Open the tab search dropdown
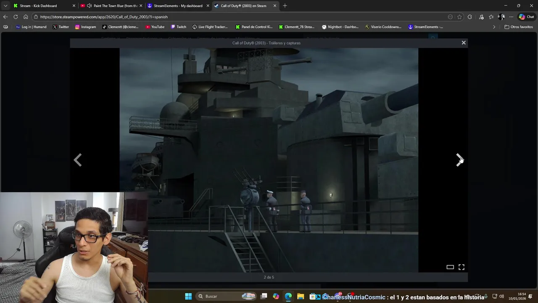 pyautogui.click(x=5, y=6)
